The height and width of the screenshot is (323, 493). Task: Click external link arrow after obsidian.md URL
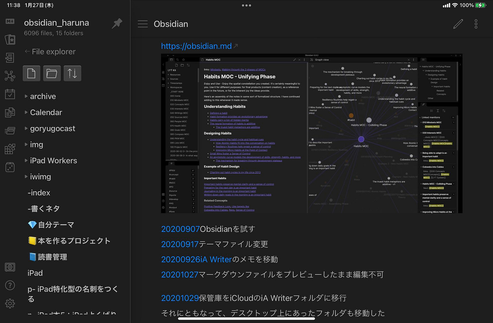[x=236, y=46]
